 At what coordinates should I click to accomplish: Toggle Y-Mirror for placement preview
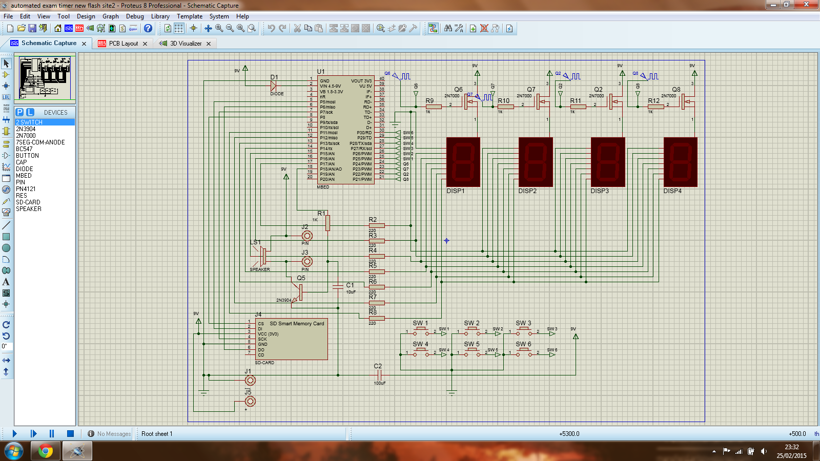pos(7,372)
